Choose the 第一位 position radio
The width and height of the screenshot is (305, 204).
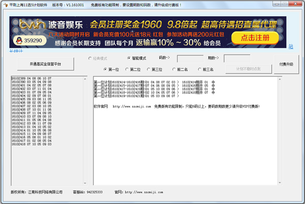point(111,69)
